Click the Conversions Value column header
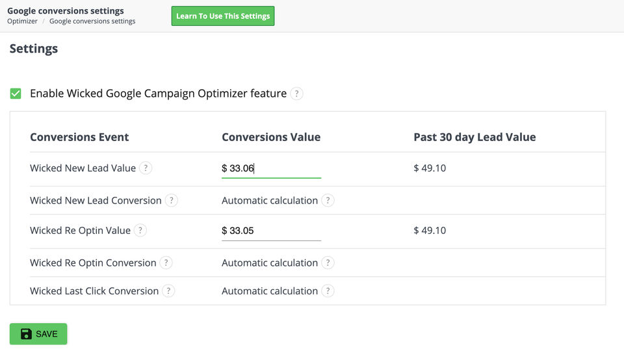 point(271,137)
